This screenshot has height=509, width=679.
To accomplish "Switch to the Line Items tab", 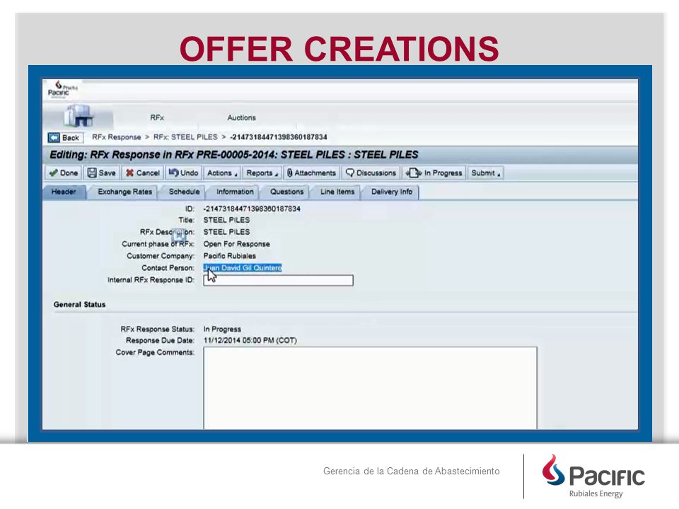I will click(x=337, y=192).
